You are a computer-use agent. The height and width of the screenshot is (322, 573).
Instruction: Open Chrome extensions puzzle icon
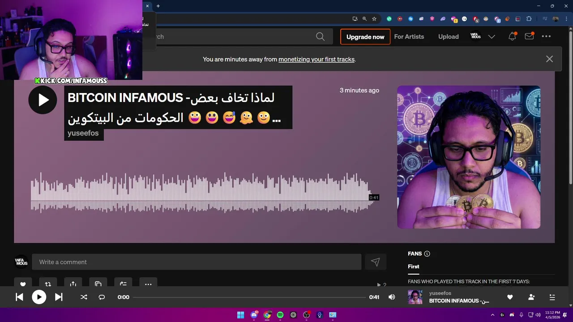pos(529,19)
